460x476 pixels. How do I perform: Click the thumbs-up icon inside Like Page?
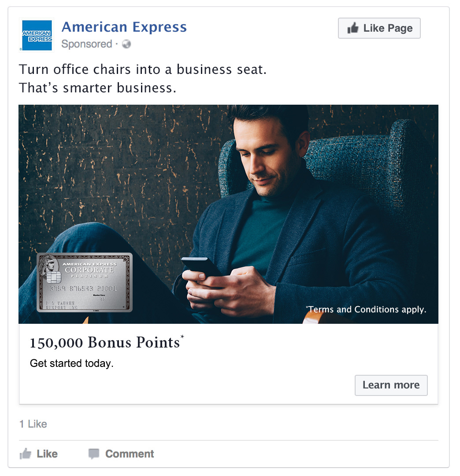click(352, 28)
